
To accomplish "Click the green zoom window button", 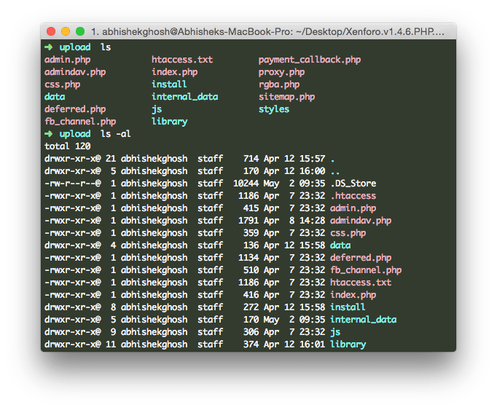I will click(80, 31).
